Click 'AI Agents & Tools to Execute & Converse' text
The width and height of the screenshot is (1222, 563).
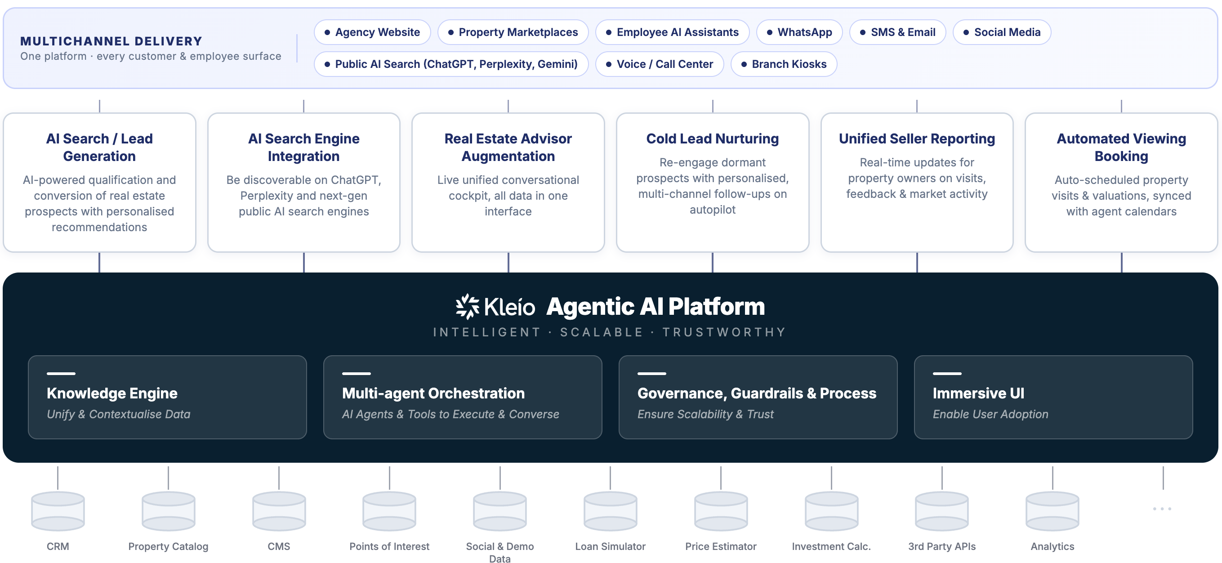pyautogui.click(x=450, y=414)
